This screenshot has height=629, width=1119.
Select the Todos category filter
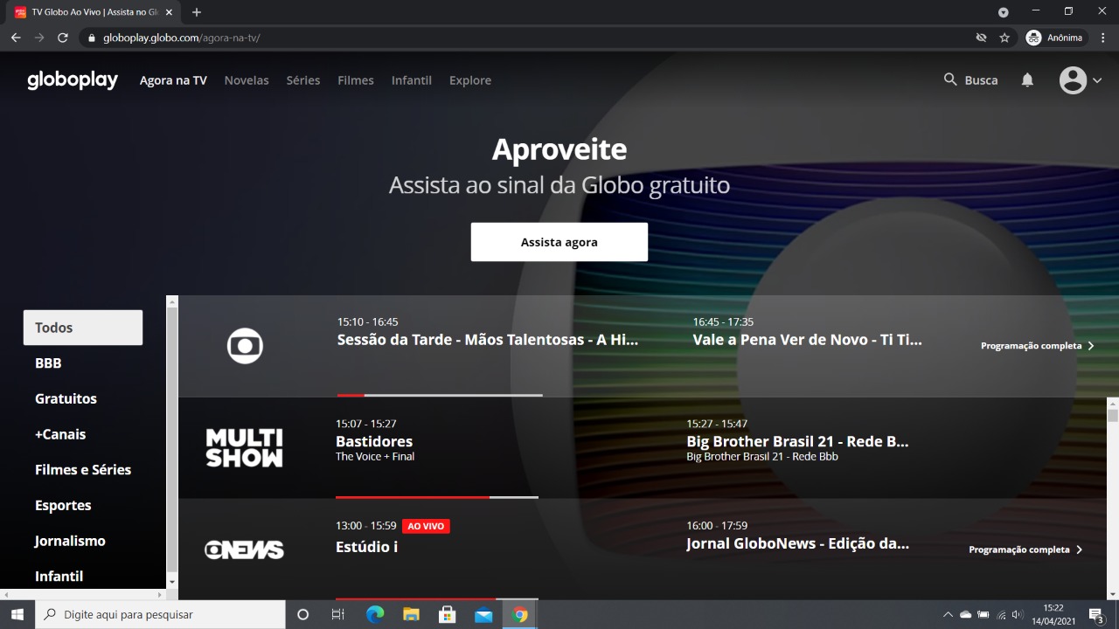83,328
